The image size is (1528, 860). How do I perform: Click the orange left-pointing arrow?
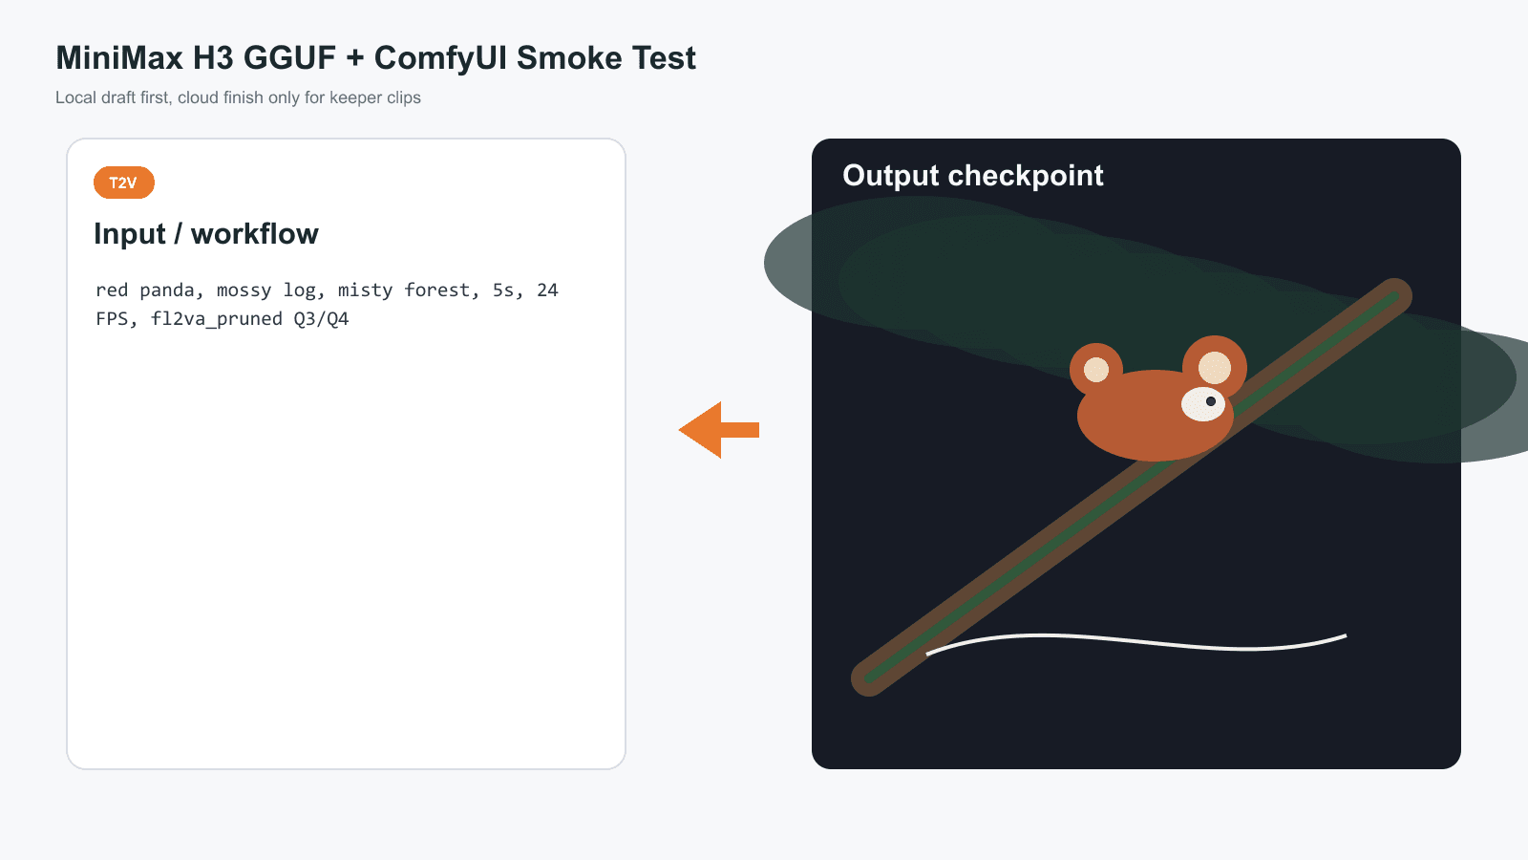tap(718, 430)
